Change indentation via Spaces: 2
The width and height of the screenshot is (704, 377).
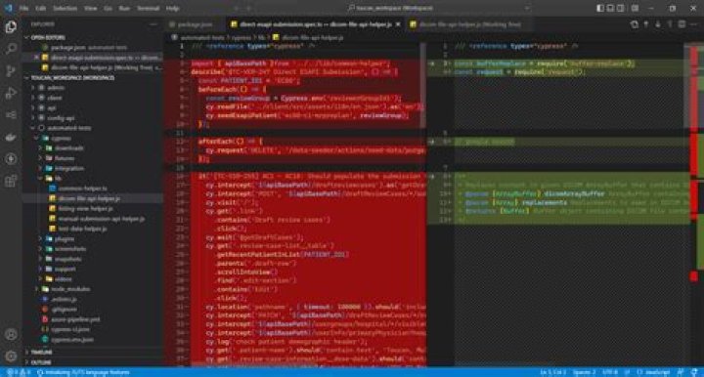pos(584,372)
